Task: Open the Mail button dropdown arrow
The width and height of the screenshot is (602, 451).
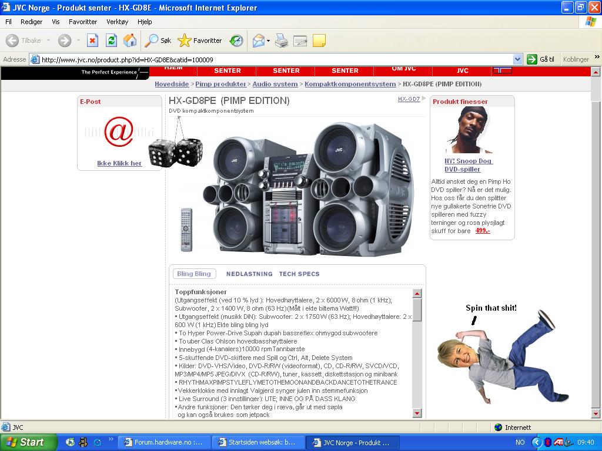Action: pyautogui.click(x=268, y=41)
